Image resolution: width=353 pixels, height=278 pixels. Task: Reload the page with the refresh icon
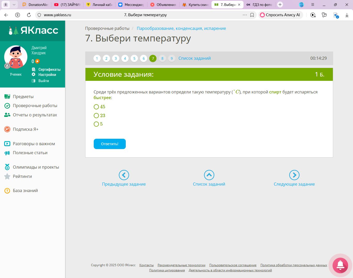(x=29, y=15)
